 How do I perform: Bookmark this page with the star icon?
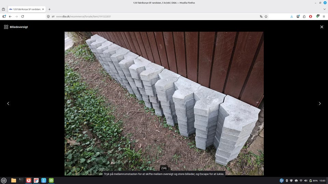266,16
